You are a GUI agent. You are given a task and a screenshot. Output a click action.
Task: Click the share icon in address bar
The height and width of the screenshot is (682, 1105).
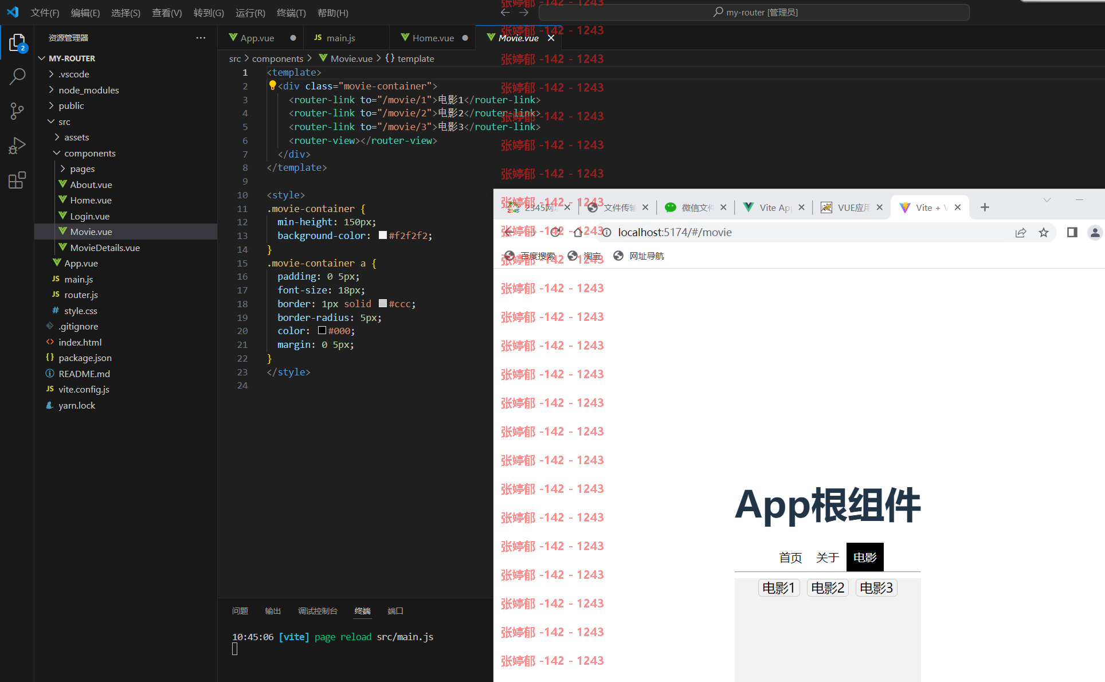pyautogui.click(x=1021, y=232)
